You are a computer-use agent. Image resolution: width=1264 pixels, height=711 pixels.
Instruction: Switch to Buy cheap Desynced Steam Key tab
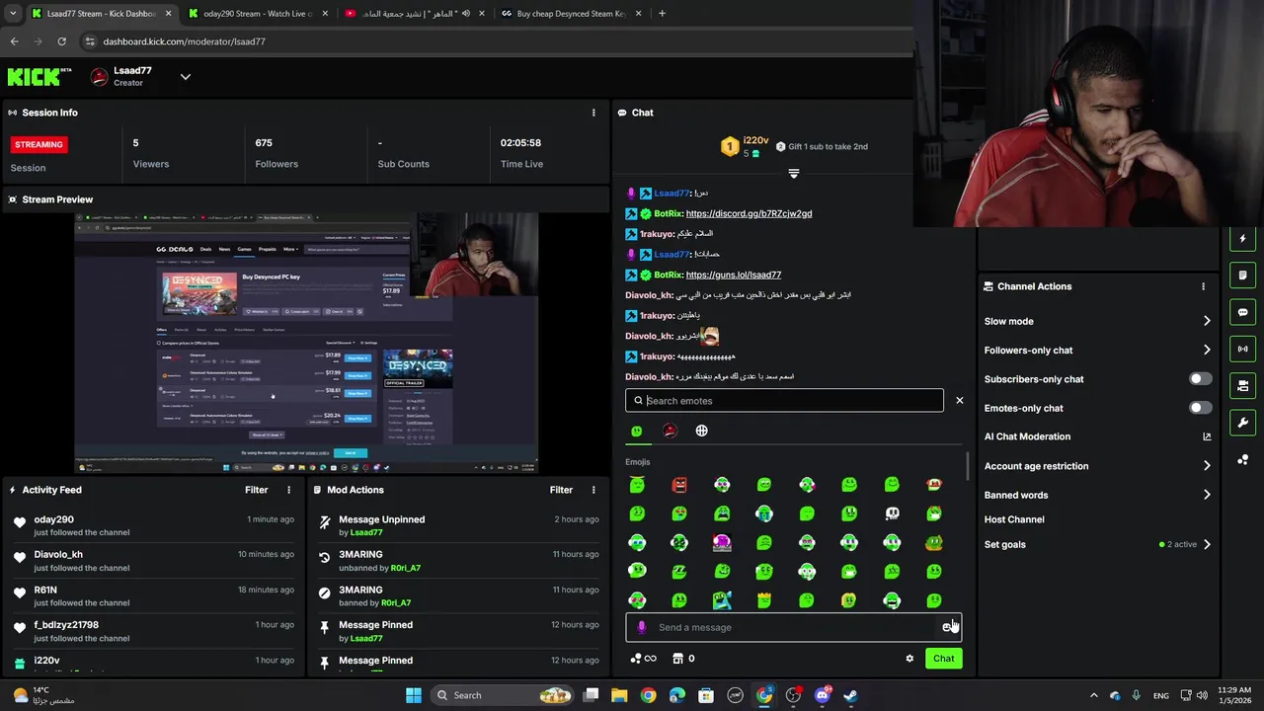[x=571, y=14]
